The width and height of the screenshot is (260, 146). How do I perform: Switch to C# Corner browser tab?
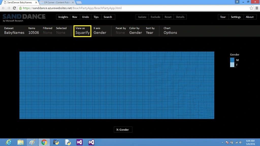pyautogui.click(x=57, y=3)
